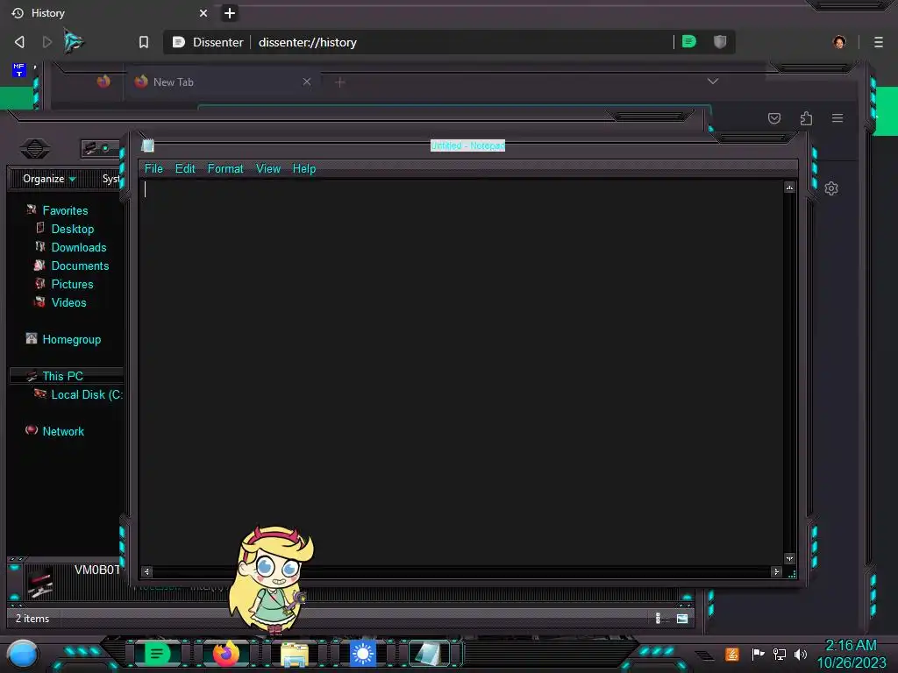The height and width of the screenshot is (673, 898).
Task: Switch Explorer to details view icon
Action: tap(659, 618)
